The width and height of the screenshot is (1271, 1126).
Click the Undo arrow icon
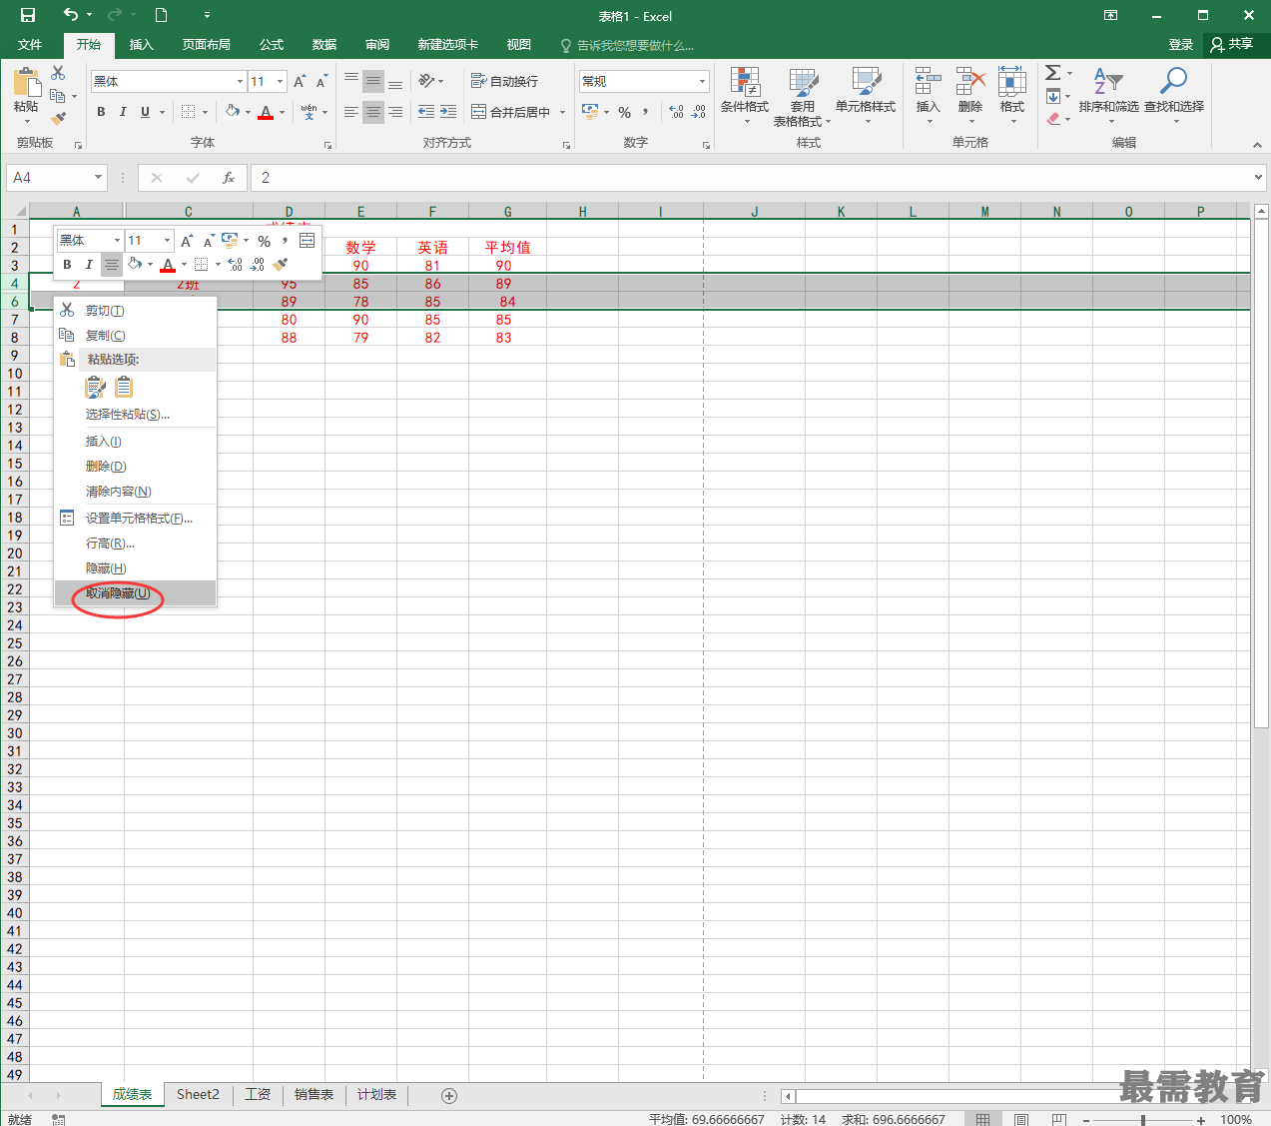pyautogui.click(x=70, y=15)
